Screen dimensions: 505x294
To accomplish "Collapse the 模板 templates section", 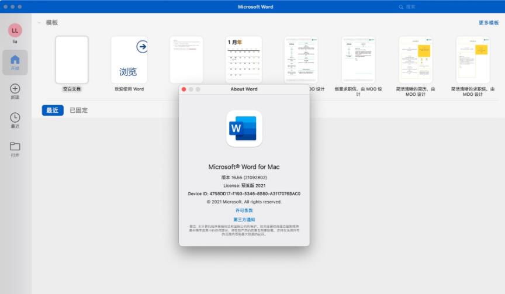I will (x=39, y=23).
